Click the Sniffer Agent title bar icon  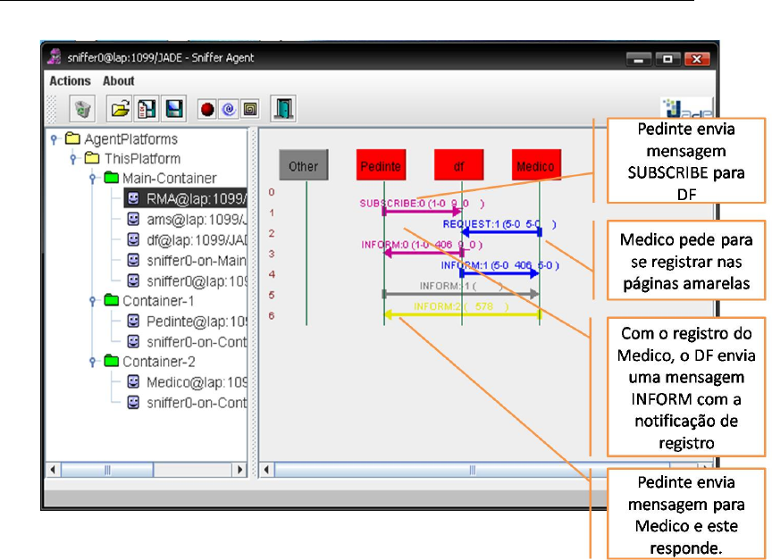pos(55,56)
